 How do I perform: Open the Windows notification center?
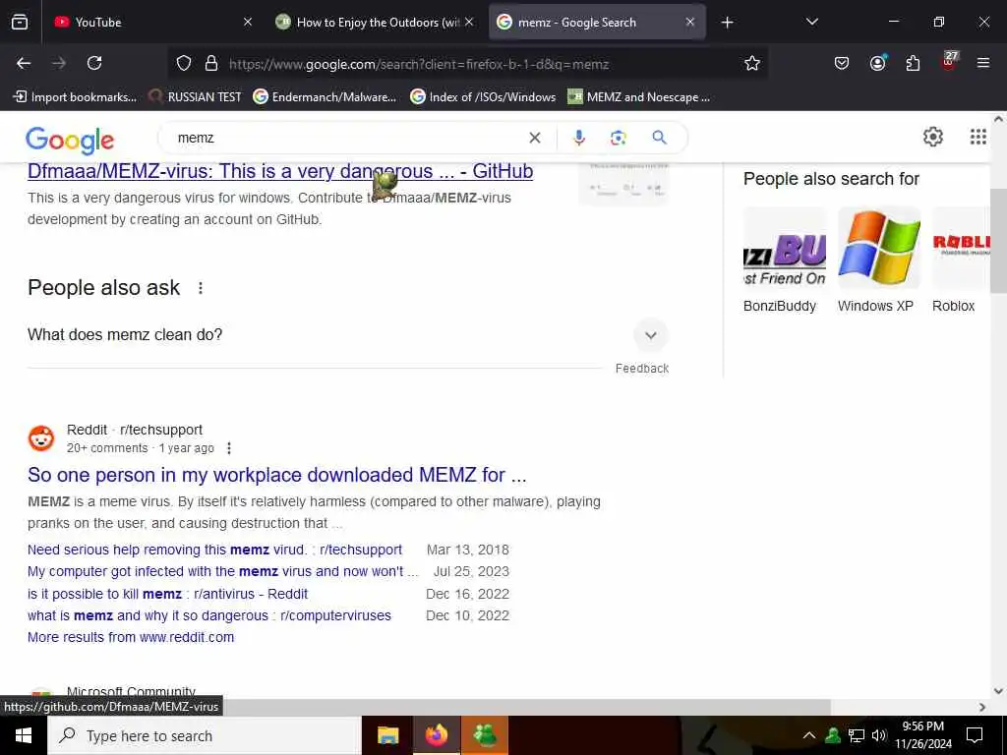pos(975,735)
